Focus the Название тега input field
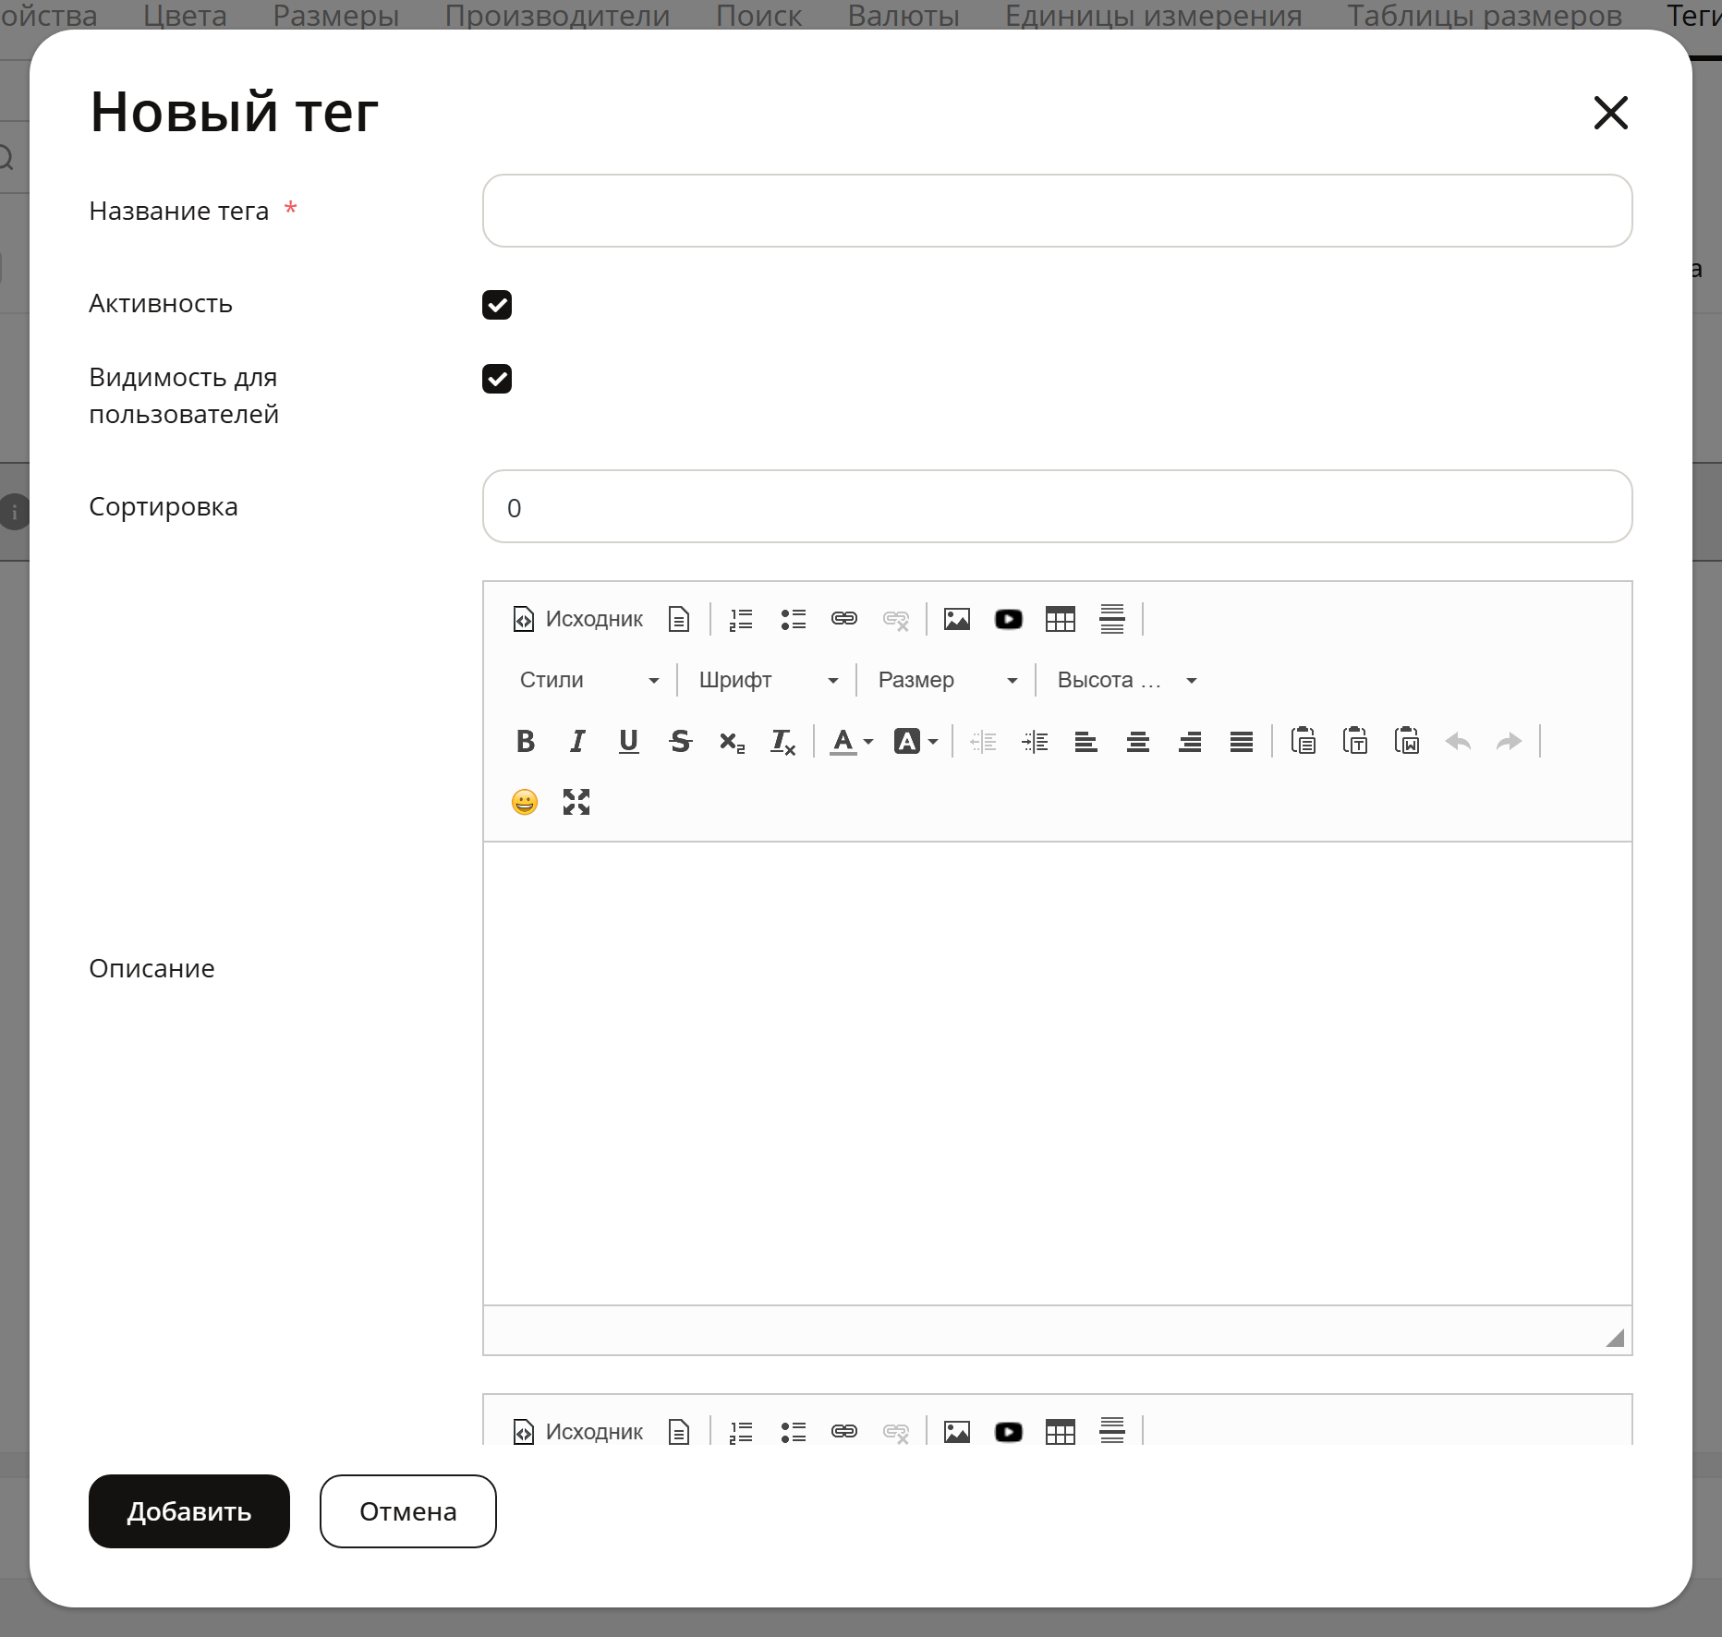1722x1637 pixels. [1058, 211]
